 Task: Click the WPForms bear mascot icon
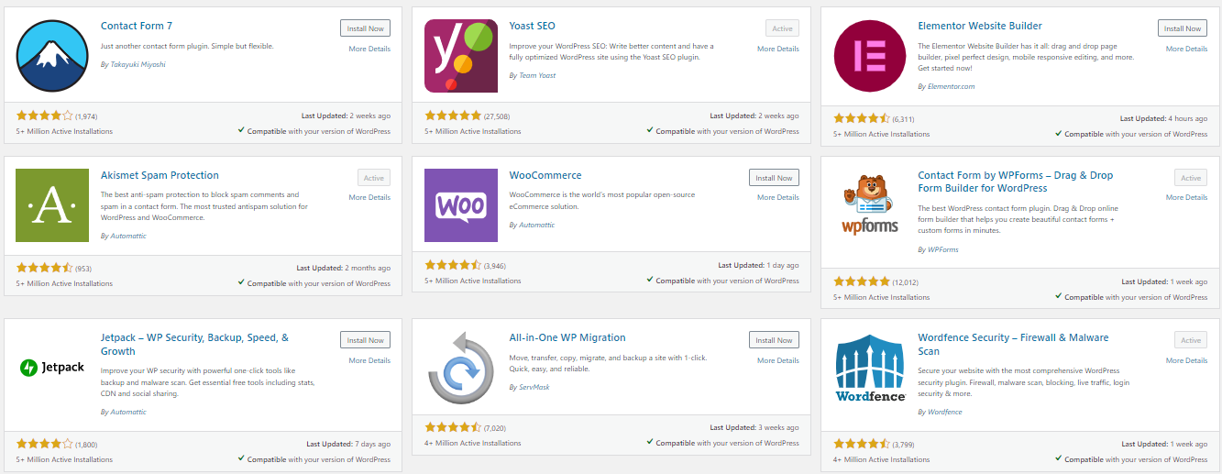pyautogui.click(x=870, y=205)
